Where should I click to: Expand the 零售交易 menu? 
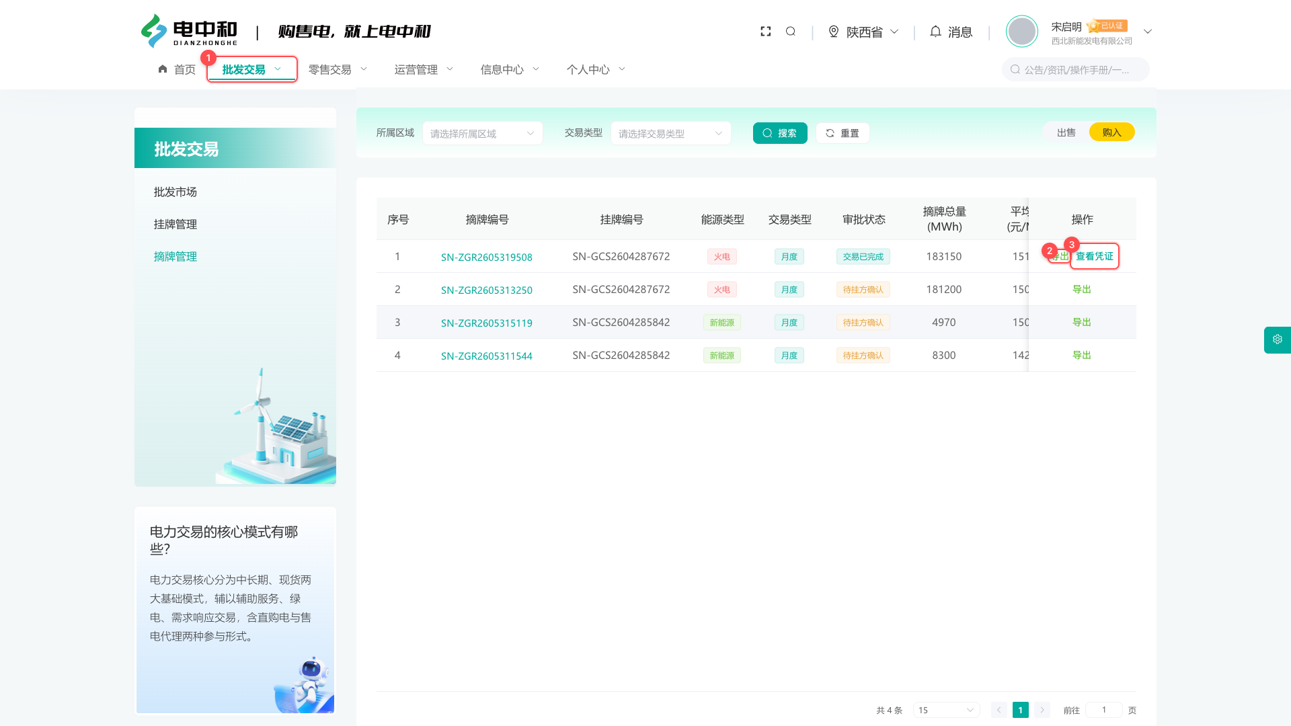click(x=338, y=69)
